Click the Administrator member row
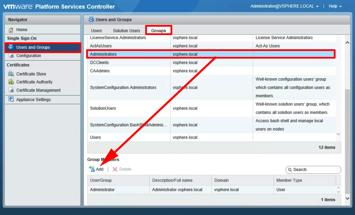Viewport: 355px width, 215px height. click(x=212, y=190)
